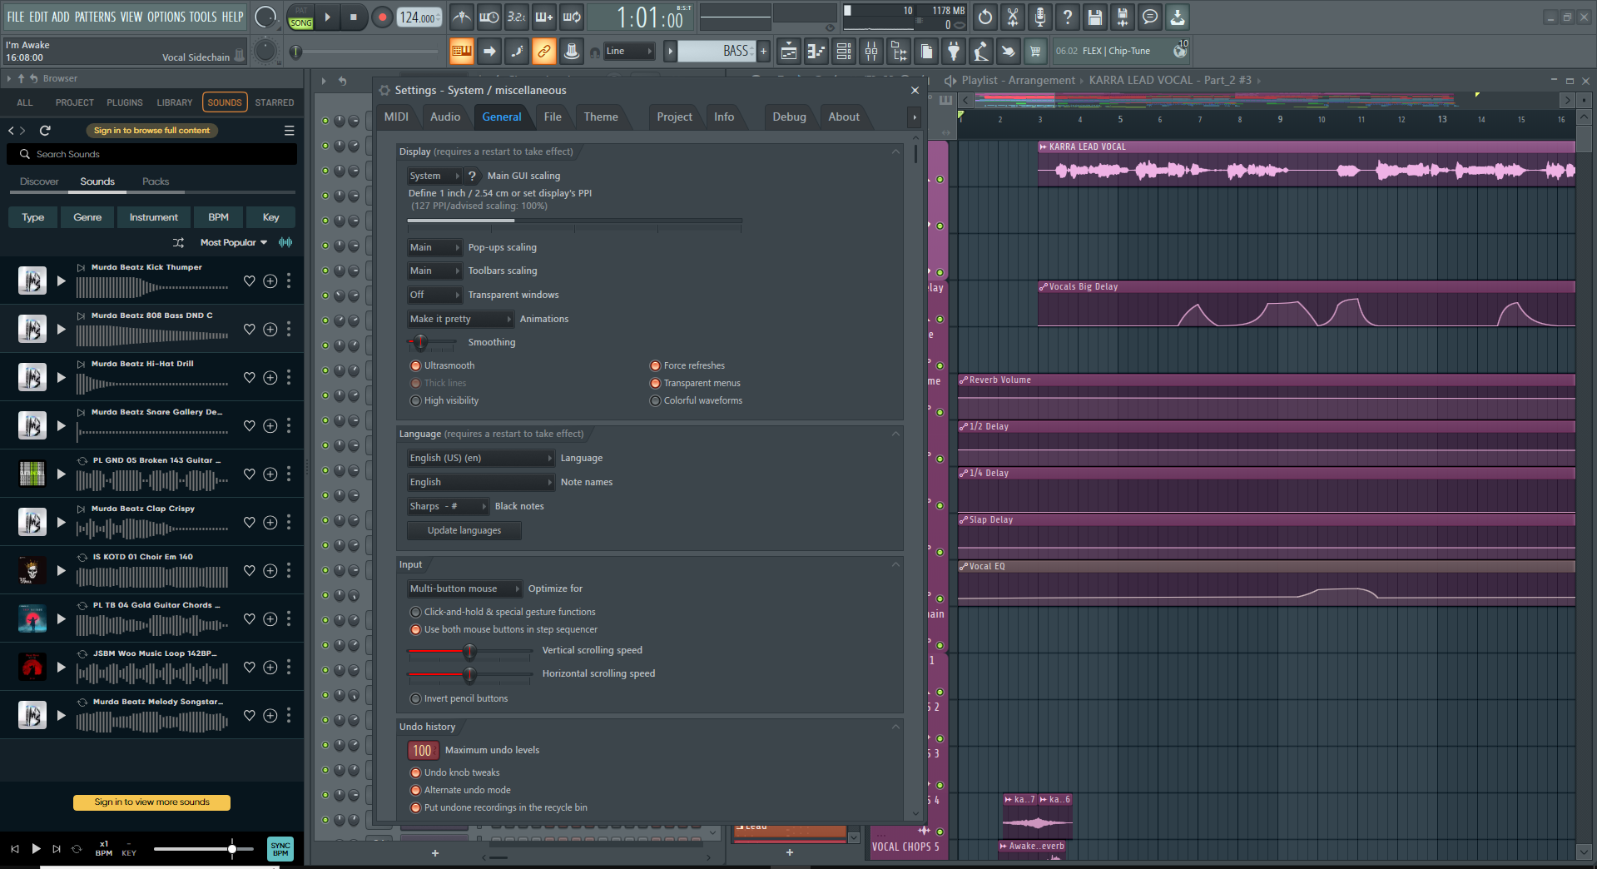
Task: Enable Invert pencil buttons
Action: (415, 698)
